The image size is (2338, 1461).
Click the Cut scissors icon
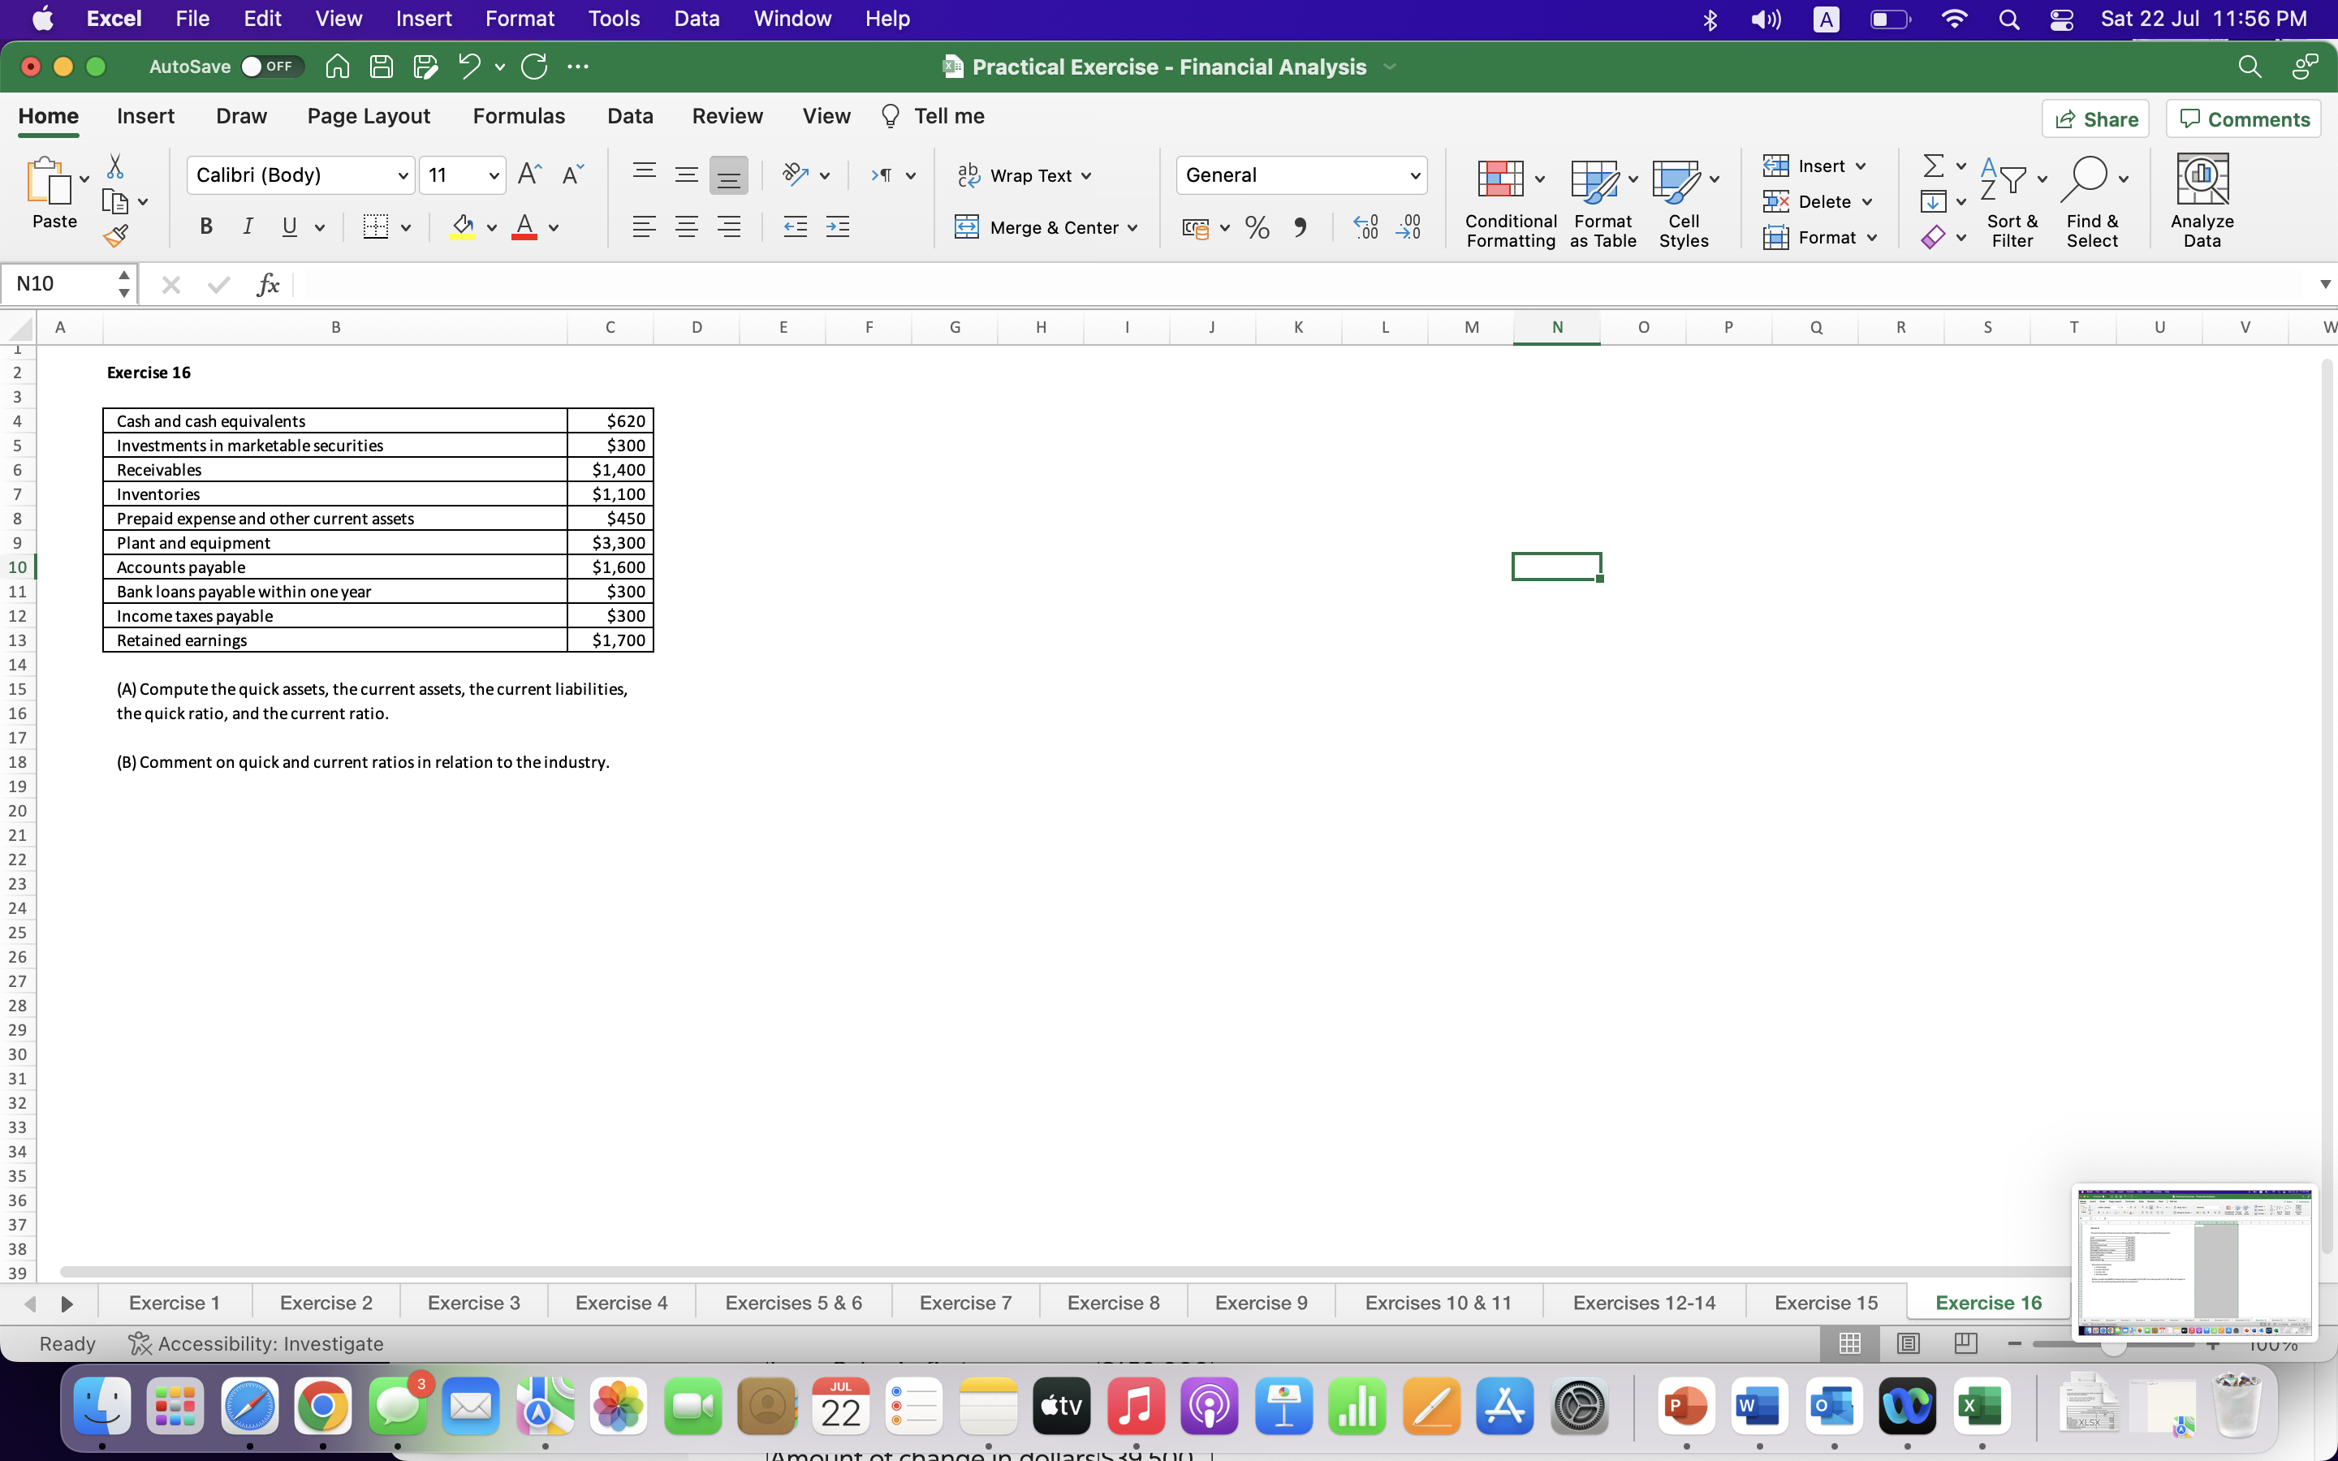click(x=115, y=166)
